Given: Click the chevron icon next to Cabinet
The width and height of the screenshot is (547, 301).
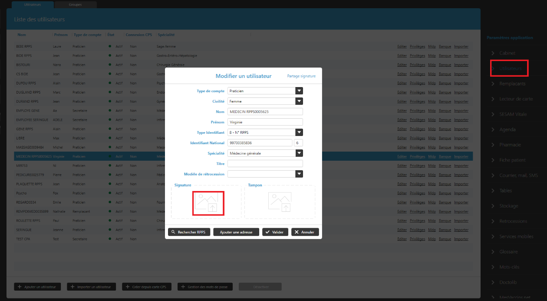Looking at the screenshot, I should 493,53.
